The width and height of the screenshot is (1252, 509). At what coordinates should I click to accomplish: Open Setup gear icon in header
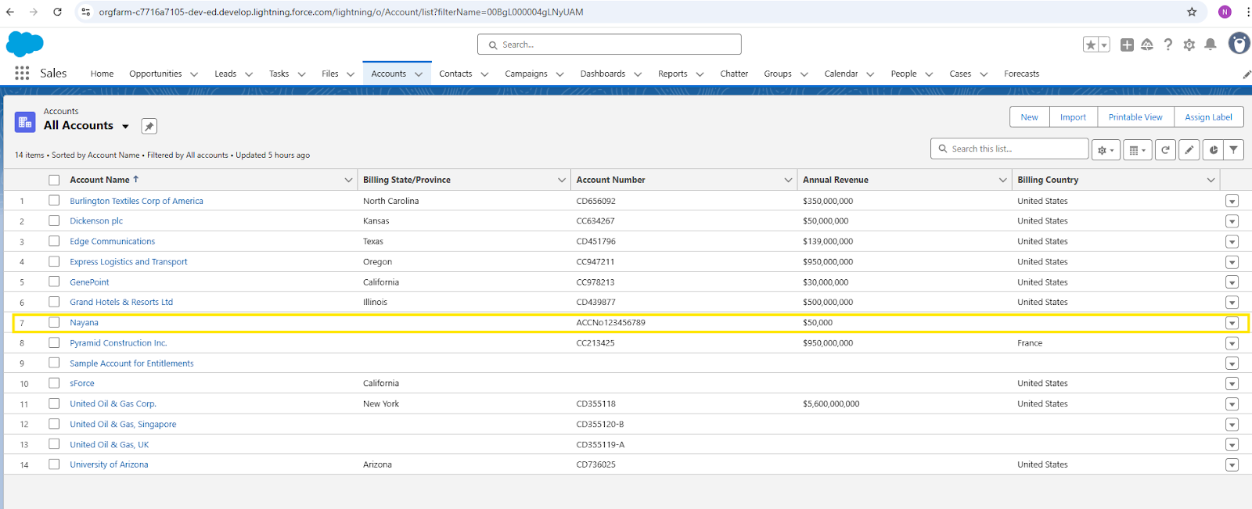[x=1189, y=45]
